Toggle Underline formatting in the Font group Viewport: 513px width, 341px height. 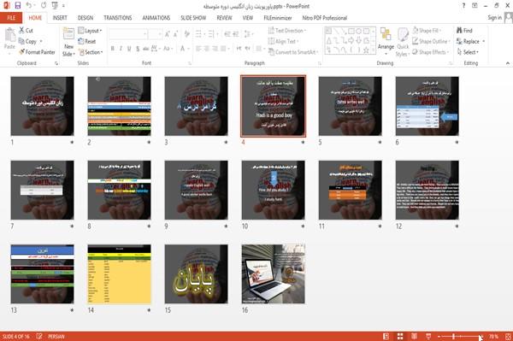pyautogui.click(x=129, y=49)
